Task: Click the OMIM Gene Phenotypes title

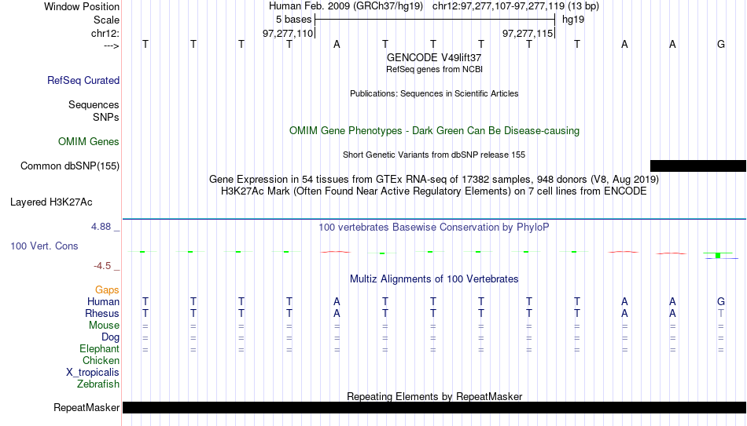Action: pos(434,131)
